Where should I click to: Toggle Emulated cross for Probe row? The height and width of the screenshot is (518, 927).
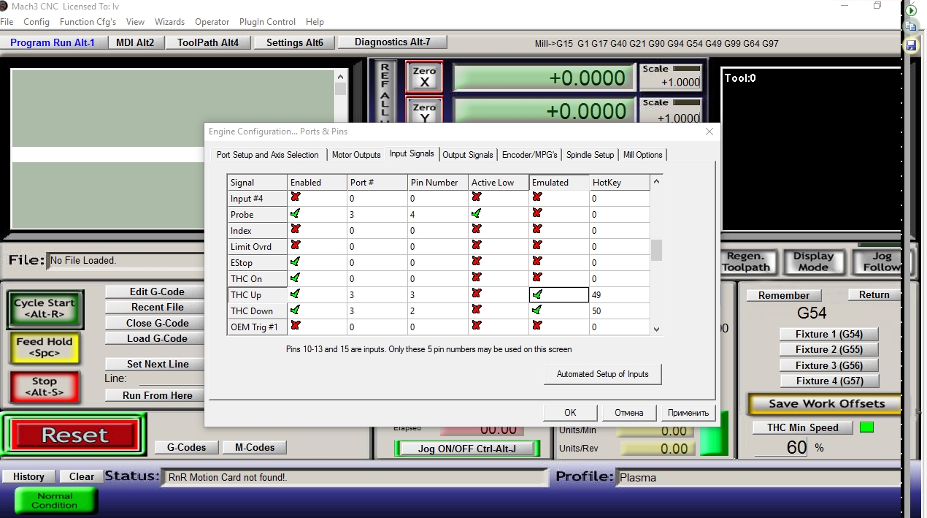[x=537, y=214]
